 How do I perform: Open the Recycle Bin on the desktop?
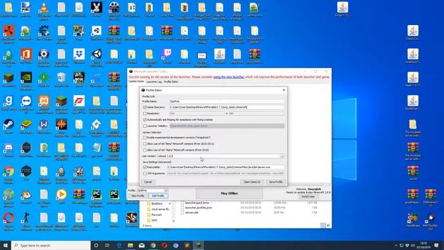point(61,78)
